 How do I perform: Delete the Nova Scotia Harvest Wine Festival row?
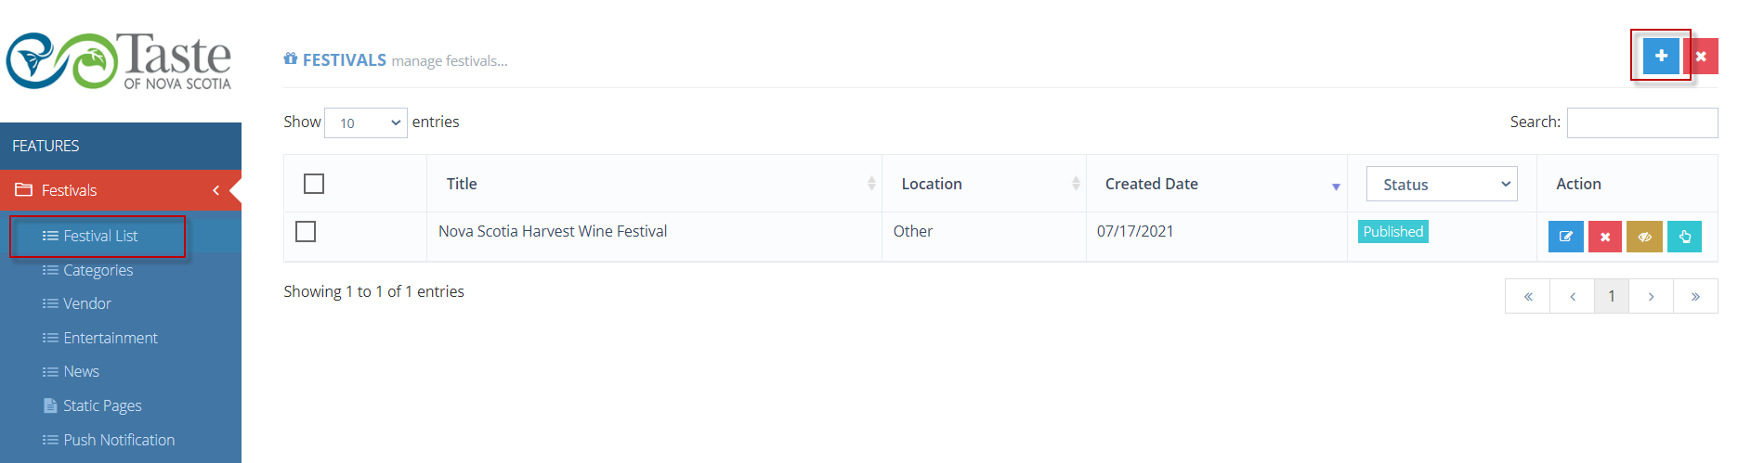[1605, 237]
